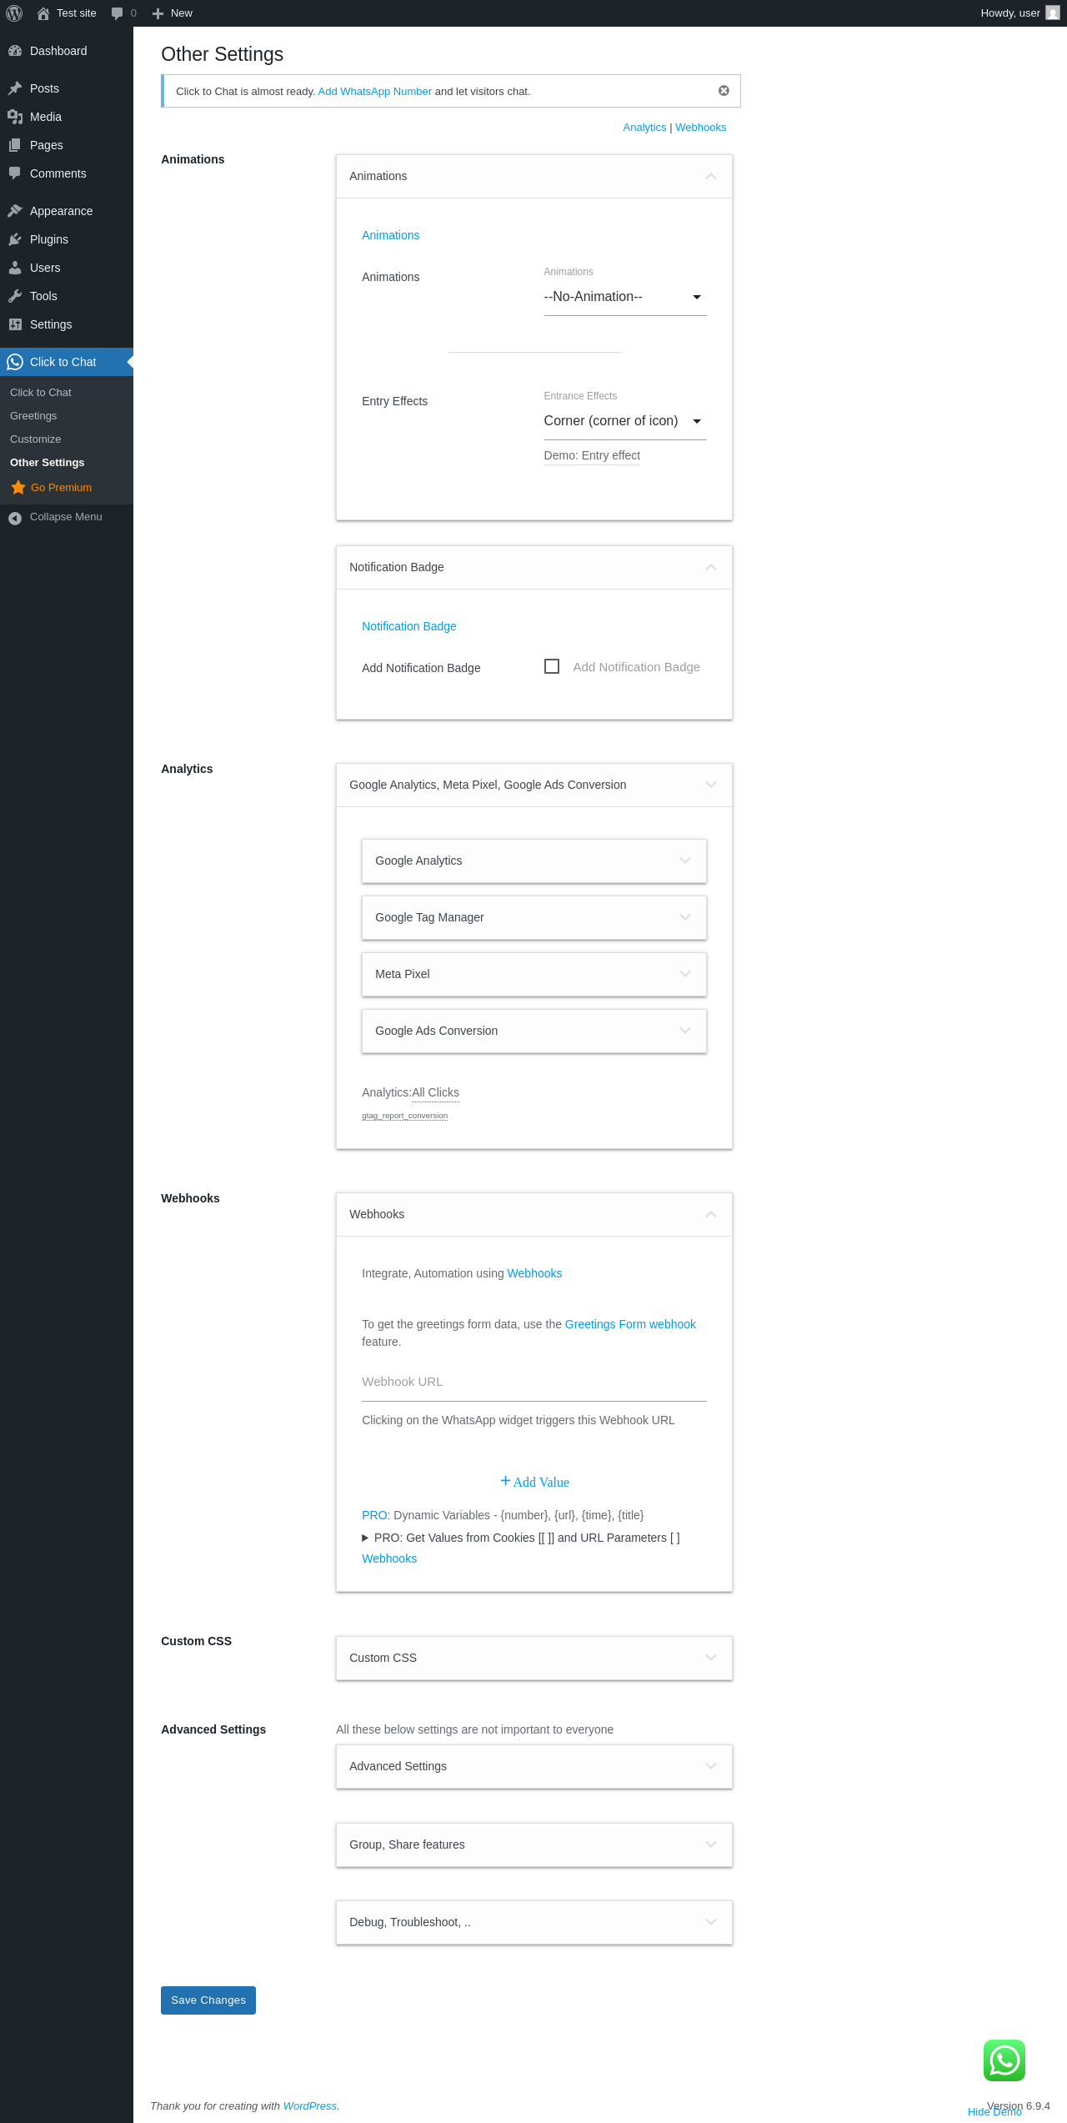Click the Save Changes button
The width and height of the screenshot is (1067, 2123).
pos(208,2000)
